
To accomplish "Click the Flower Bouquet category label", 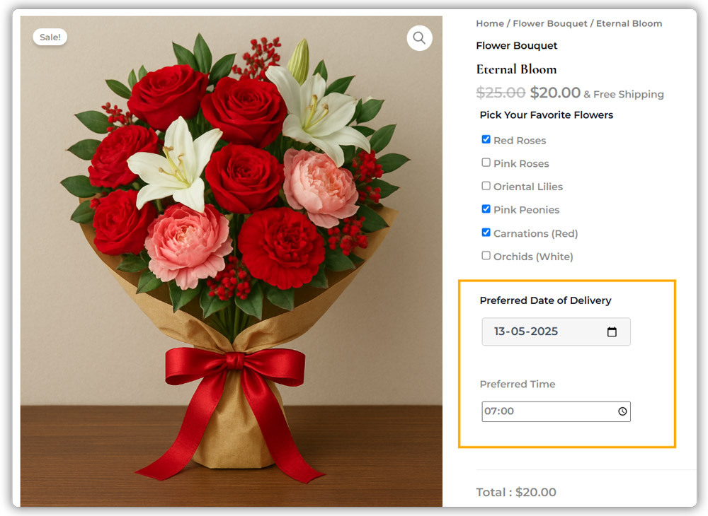I will coord(516,45).
